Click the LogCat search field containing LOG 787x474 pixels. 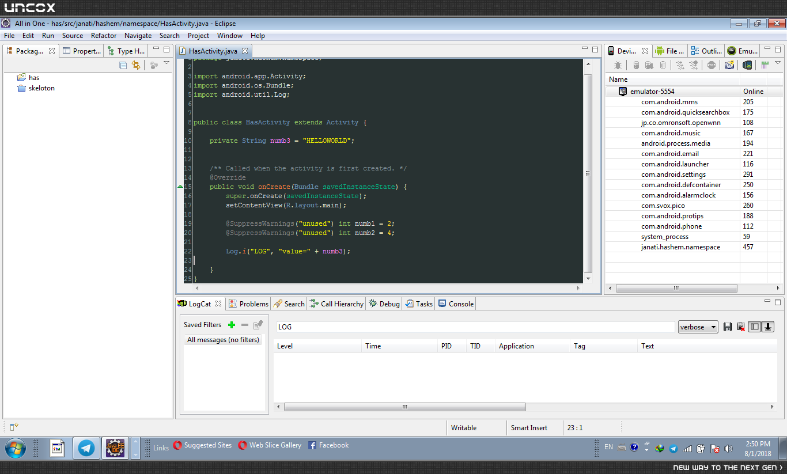(475, 327)
